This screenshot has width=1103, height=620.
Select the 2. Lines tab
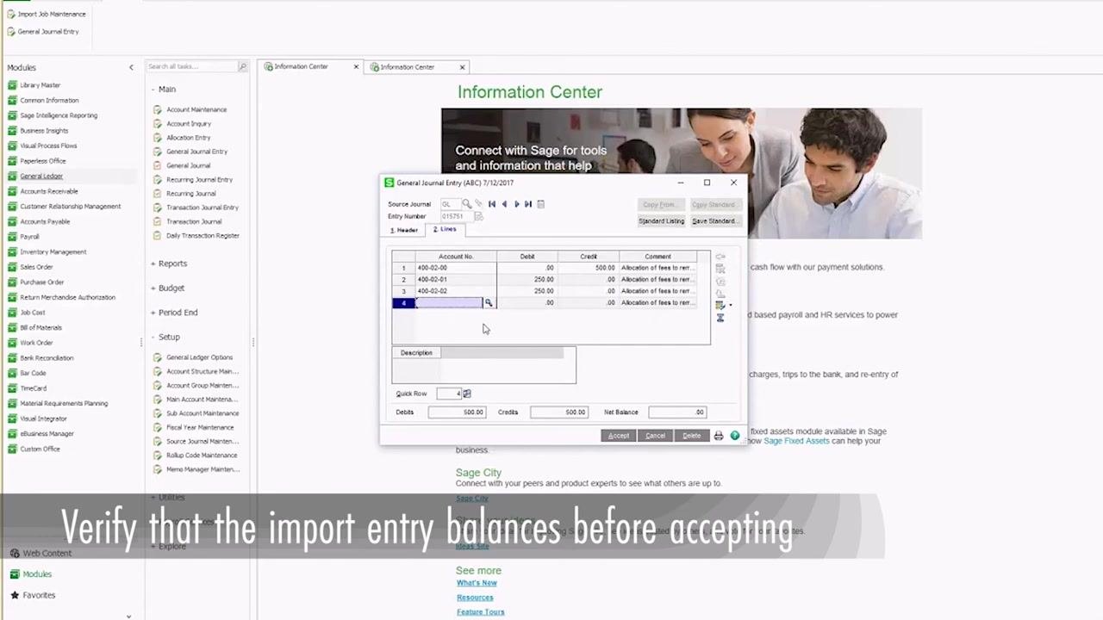point(445,229)
